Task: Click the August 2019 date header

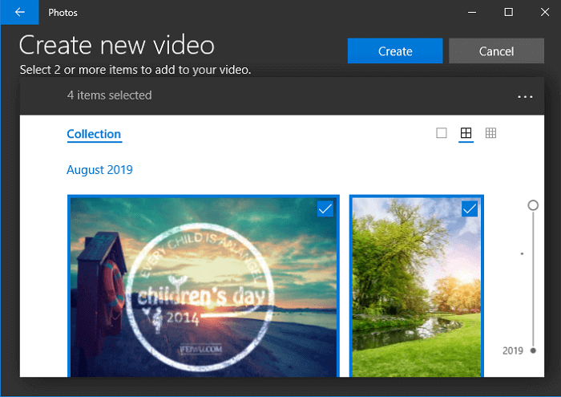Action: [x=99, y=170]
